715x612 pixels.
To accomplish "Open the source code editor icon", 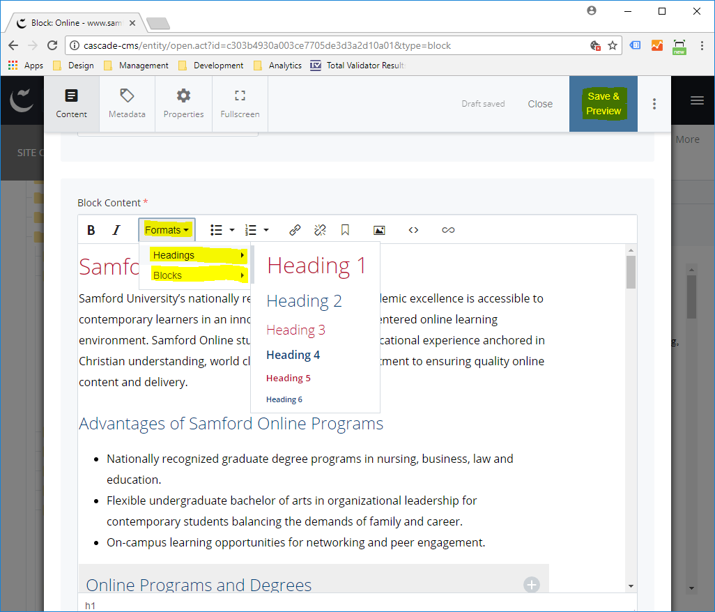I will [x=413, y=230].
